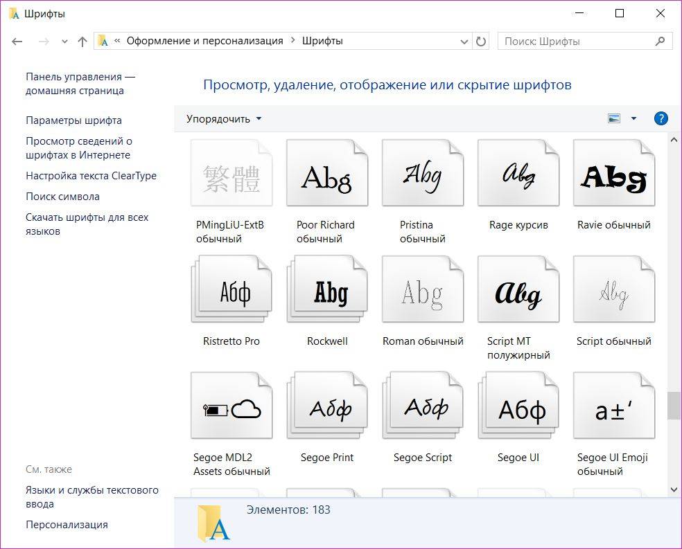Refresh the Шрифты folder view
The height and width of the screenshot is (549, 682).
click(480, 42)
